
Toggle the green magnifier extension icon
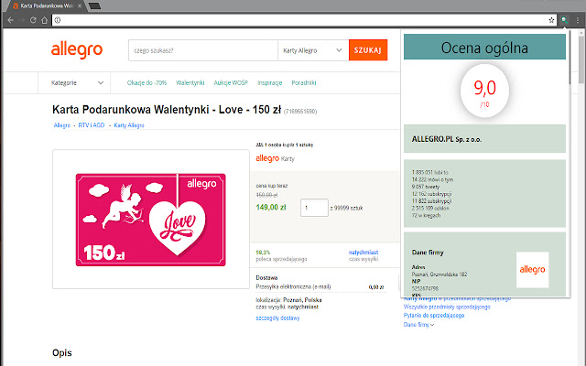click(x=564, y=20)
